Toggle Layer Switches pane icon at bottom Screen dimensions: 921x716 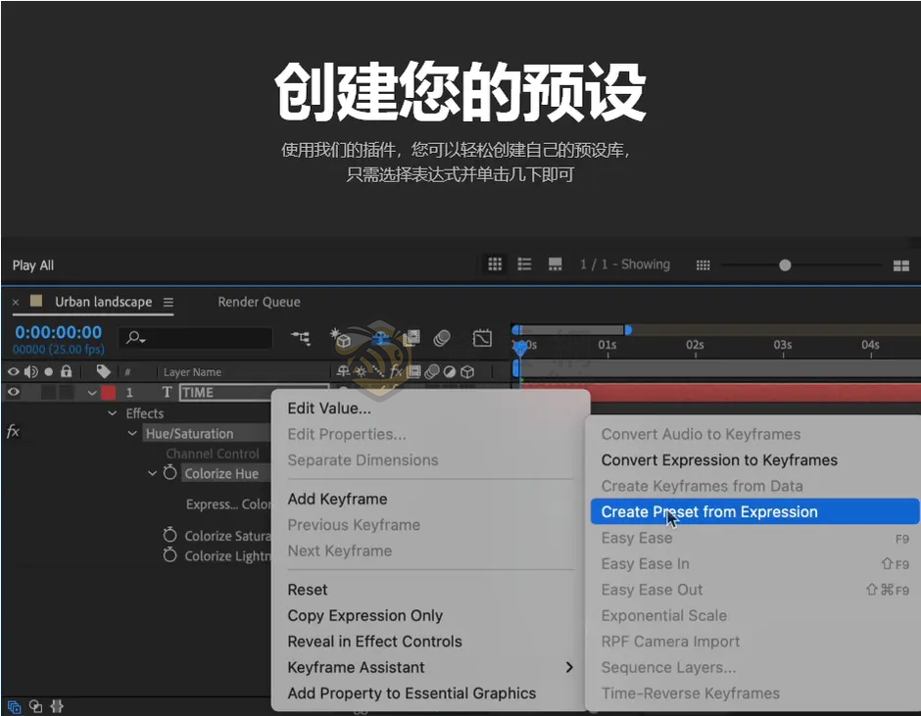(x=14, y=706)
